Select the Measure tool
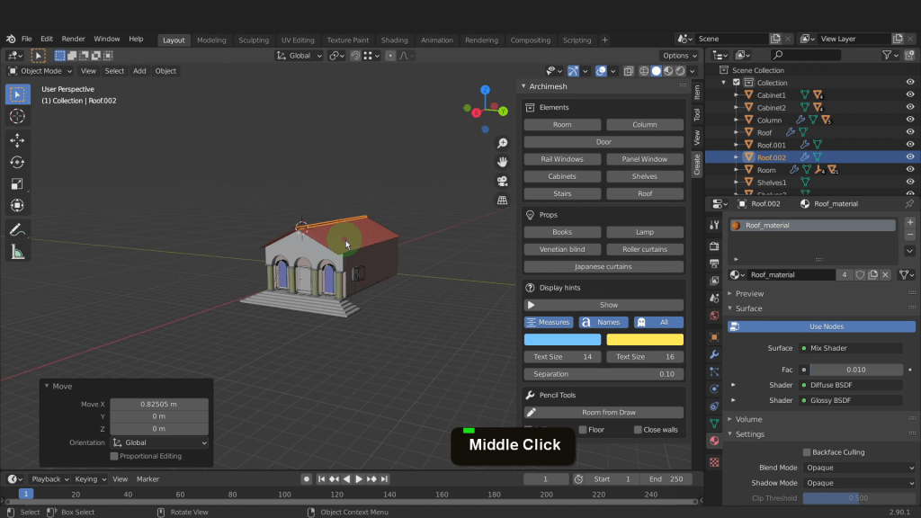 pyautogui.click(x=17, y=252)
